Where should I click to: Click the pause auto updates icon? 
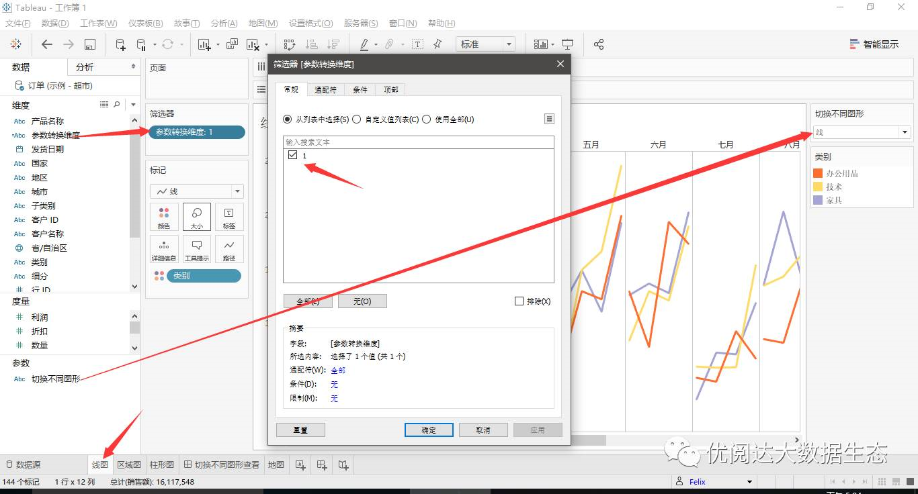141,44
